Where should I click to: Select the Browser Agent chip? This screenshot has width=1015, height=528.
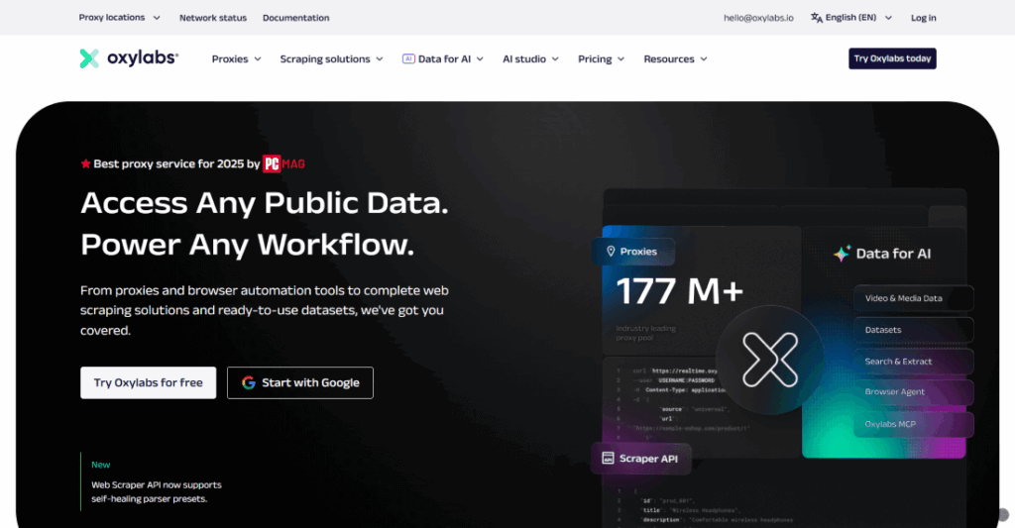(x=913, y=392)
